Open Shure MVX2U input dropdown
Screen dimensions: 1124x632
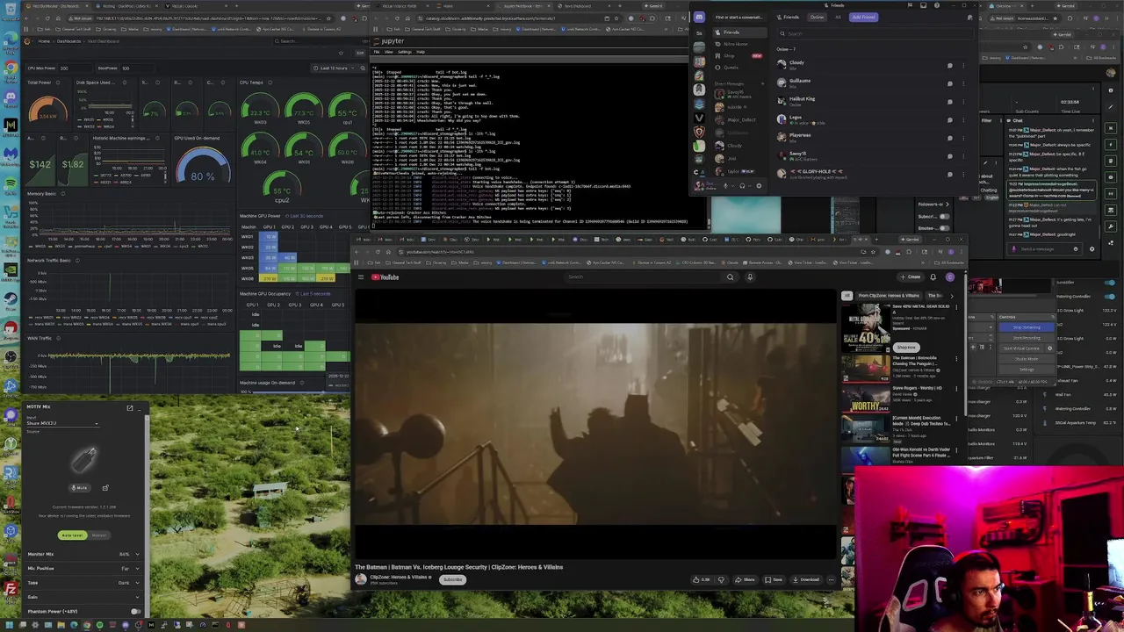[62, 423]
